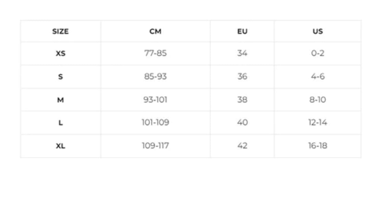
Task: Click the CM column header
Action: coord(155,32)
